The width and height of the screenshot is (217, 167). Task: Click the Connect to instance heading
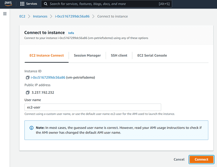point(44,32)
